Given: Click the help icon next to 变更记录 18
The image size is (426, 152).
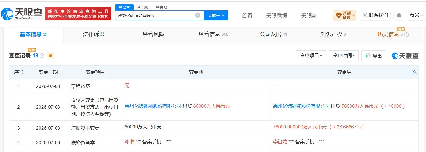Looking at the screenshot, I should click(x=42, y=56).
